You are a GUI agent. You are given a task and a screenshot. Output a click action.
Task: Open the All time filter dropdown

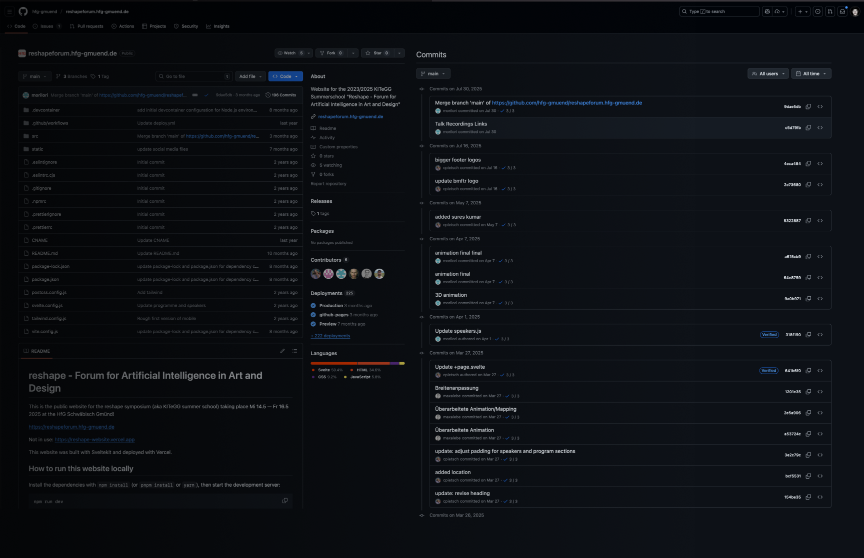point(811,73)
